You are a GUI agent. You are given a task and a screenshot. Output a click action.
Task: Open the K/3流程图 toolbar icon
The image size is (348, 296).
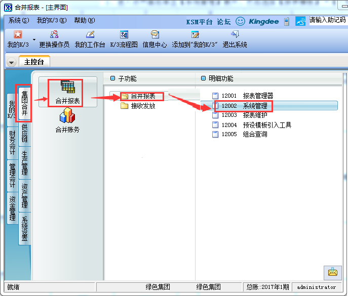[124, 34]
